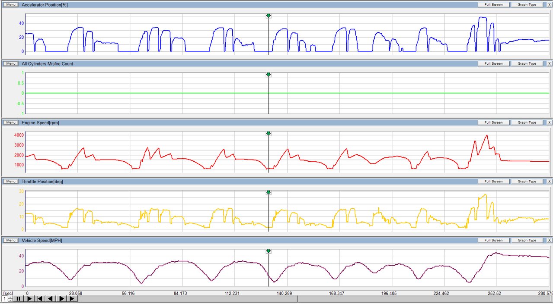Click the All Cylinders Misfire Count title
Screen dimensions: 553x304
coord(48,63)
